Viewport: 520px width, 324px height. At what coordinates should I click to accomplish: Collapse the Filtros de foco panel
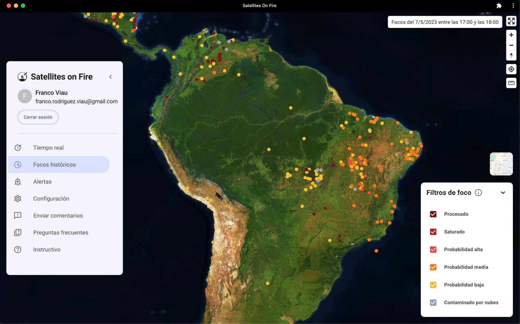pyautogui.click(x=503, y=193)
